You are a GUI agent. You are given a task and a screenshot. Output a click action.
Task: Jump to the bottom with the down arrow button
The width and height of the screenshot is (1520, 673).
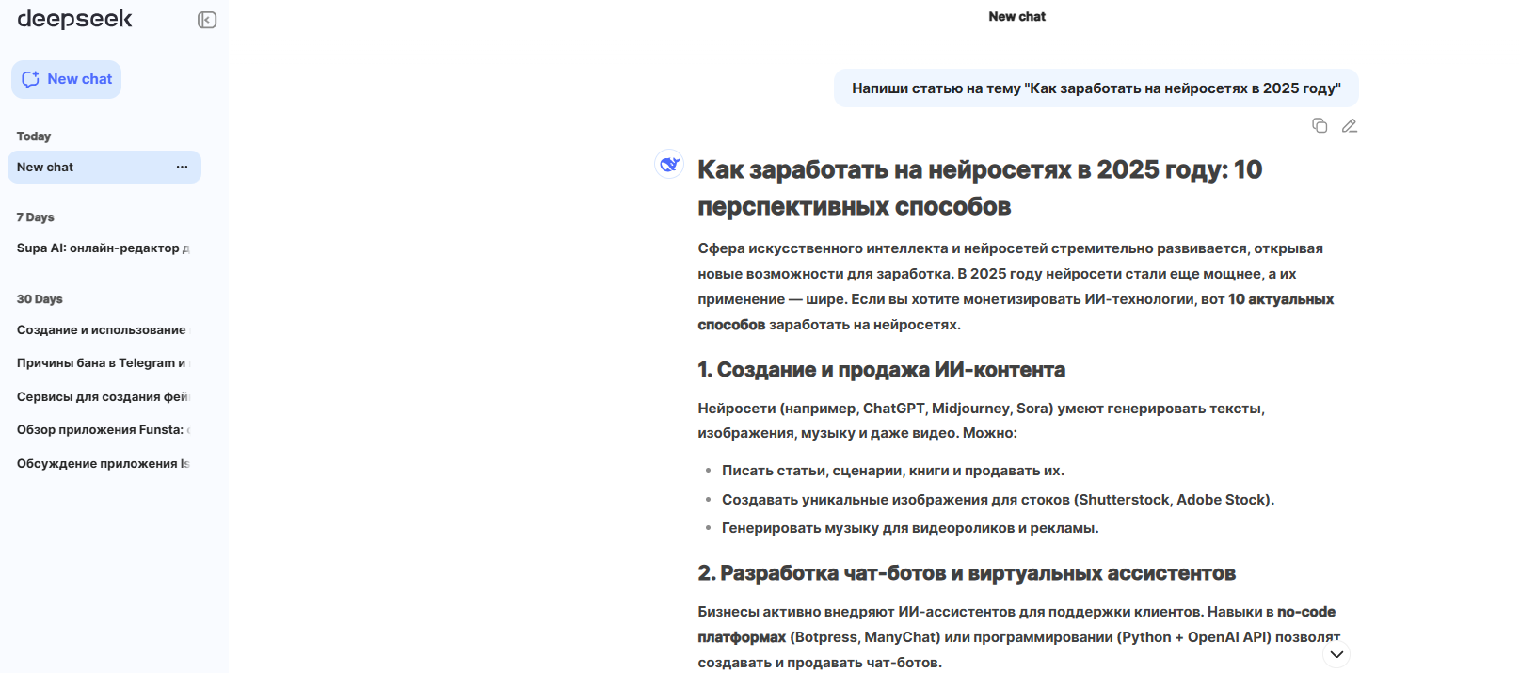pyautogui.click(x=1336, y=654)
